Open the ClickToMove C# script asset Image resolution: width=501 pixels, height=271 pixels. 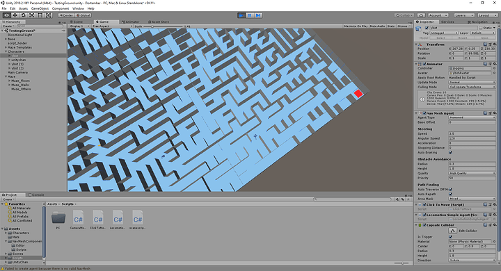pyautogui.click(x=98, y=220)
